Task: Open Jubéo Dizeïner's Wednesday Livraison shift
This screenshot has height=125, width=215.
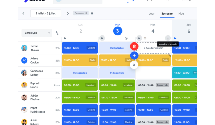Action: tap(154, 98)
